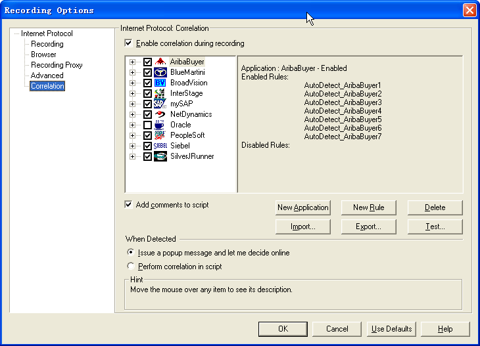Confirm with the OK button
Screen dimensions: 480x346
tap(283, 329)
